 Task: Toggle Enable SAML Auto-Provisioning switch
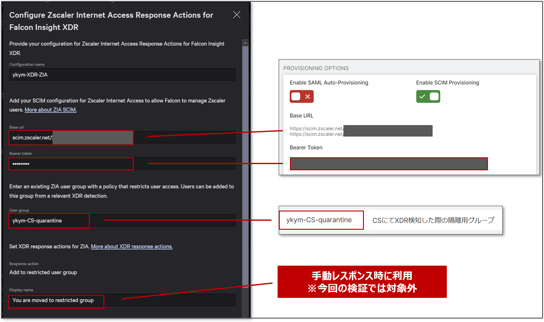(302, 97)
